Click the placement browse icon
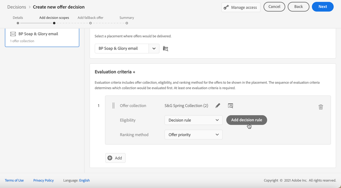 coord(166,49)
